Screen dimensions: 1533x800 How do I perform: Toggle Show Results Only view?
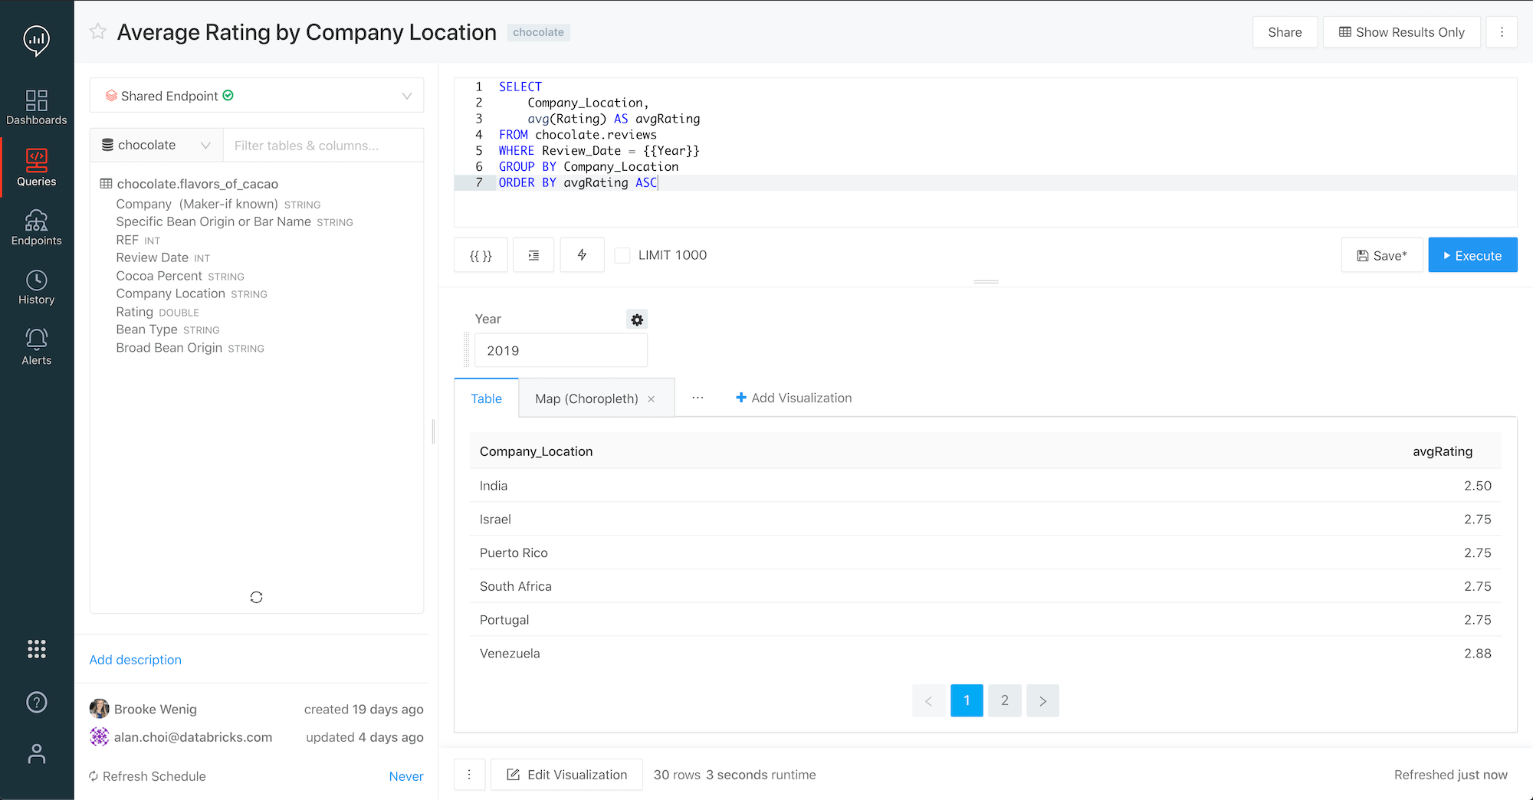point(1401,31)
